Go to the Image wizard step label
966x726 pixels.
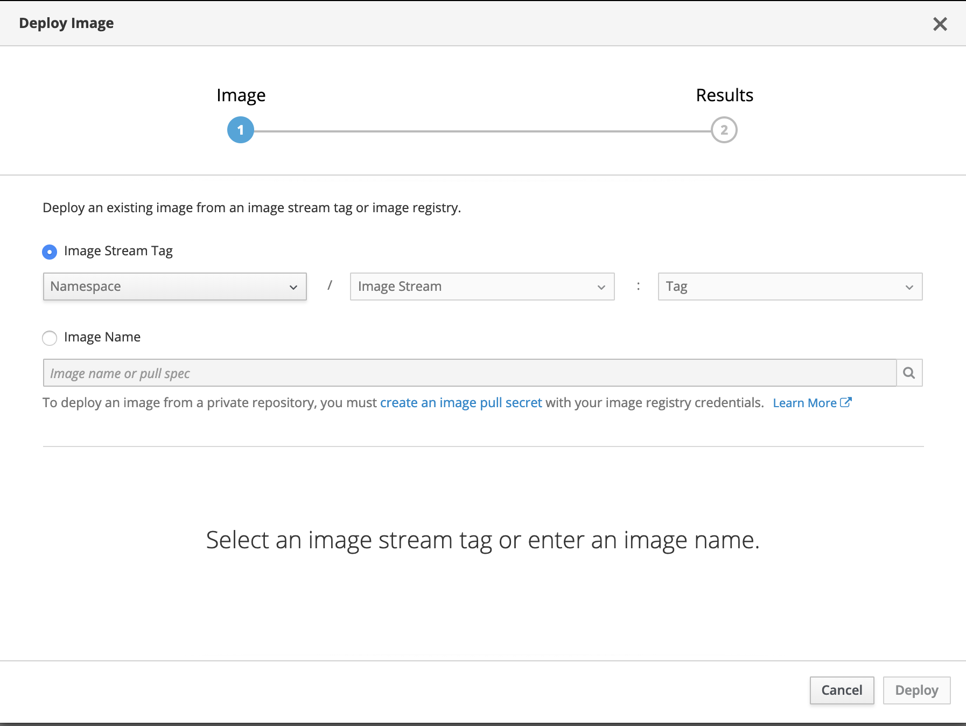click(x=241, y=95)
